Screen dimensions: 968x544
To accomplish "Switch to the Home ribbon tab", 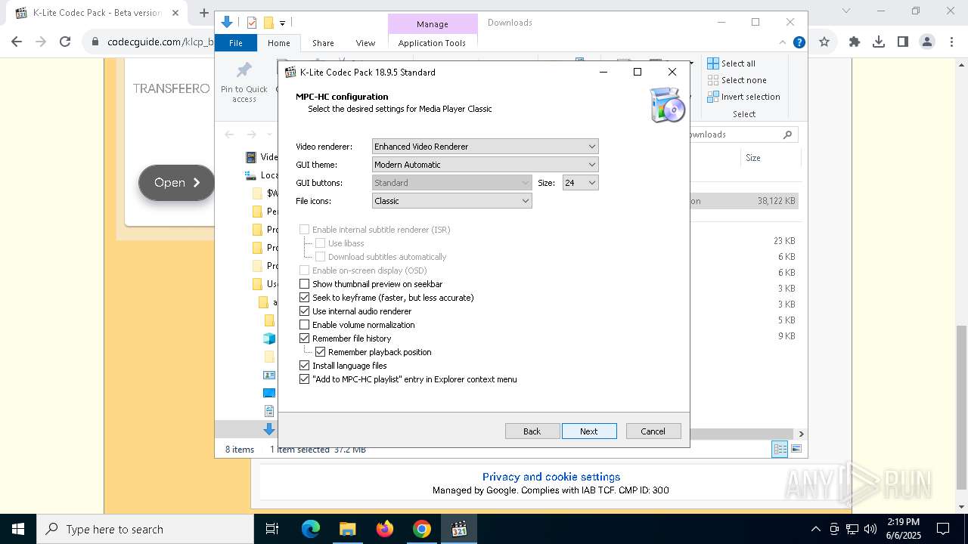I will tap(279, 43).
